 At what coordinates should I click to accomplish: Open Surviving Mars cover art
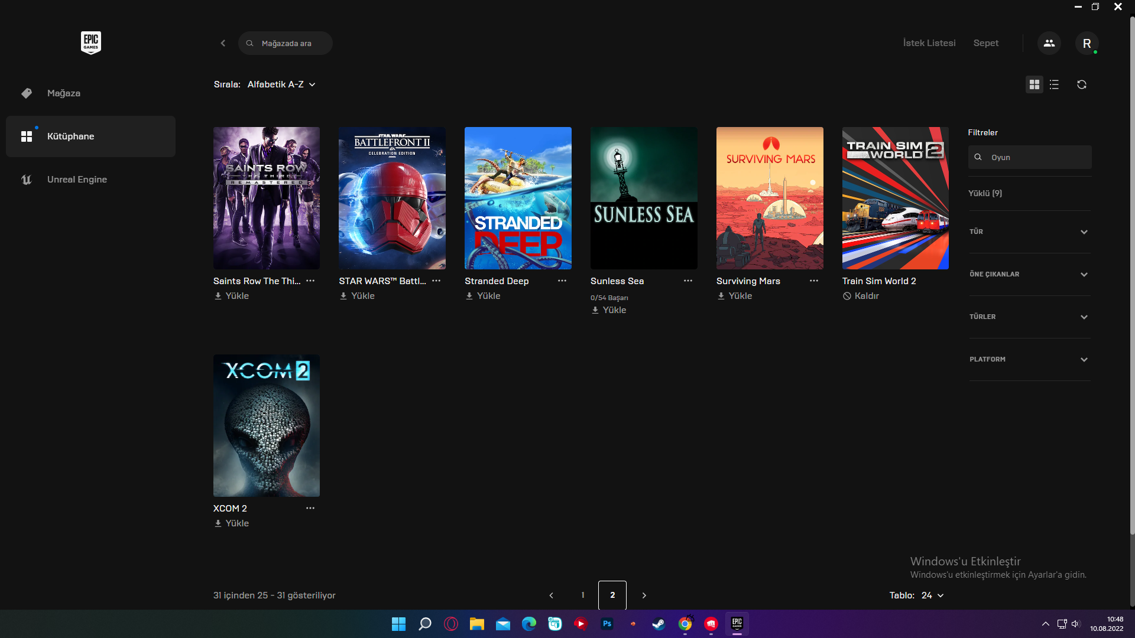[x=770, y=198]
